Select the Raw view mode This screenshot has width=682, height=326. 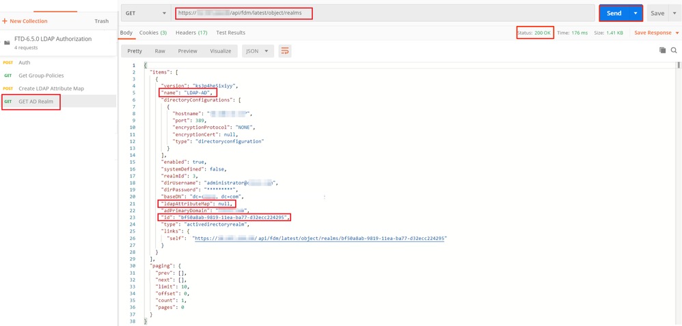tap(159, 51)
